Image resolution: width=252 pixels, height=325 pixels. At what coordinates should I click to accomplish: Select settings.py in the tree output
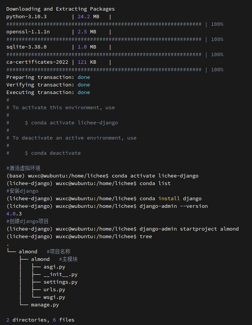[x=60, y=282]
